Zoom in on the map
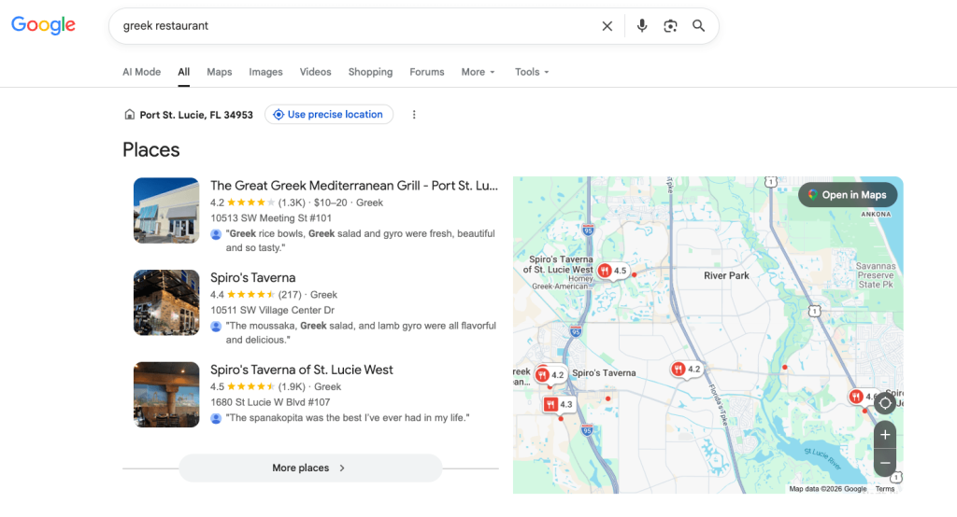Image resolution: width=957 pixels, height=517 pixels. point(885,435)
